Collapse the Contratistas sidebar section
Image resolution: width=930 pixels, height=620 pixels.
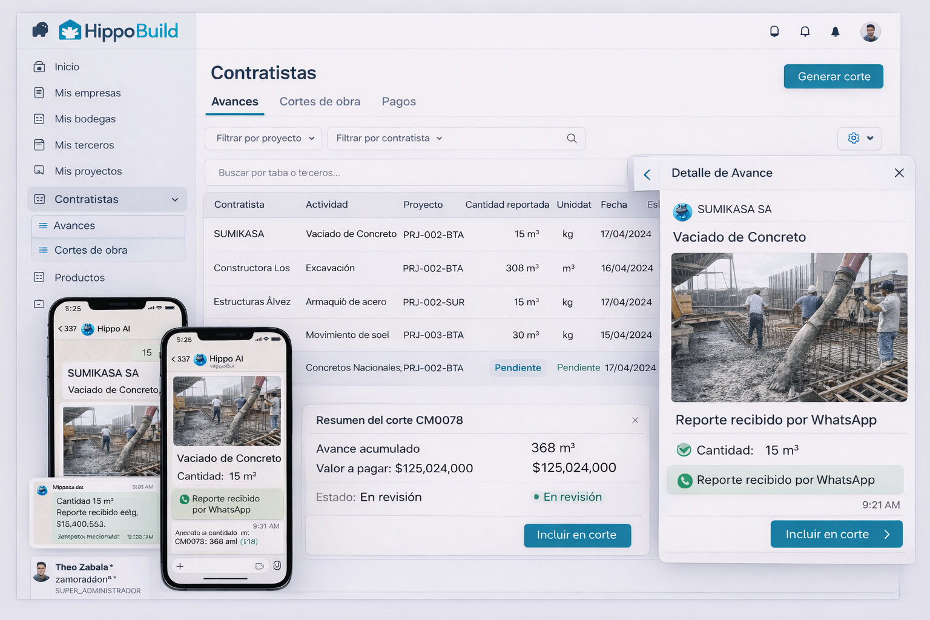click(x=174, y=199)
